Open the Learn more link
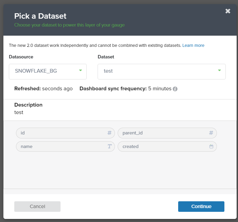Viewport: 238px width, 222px height. [193, 45]
